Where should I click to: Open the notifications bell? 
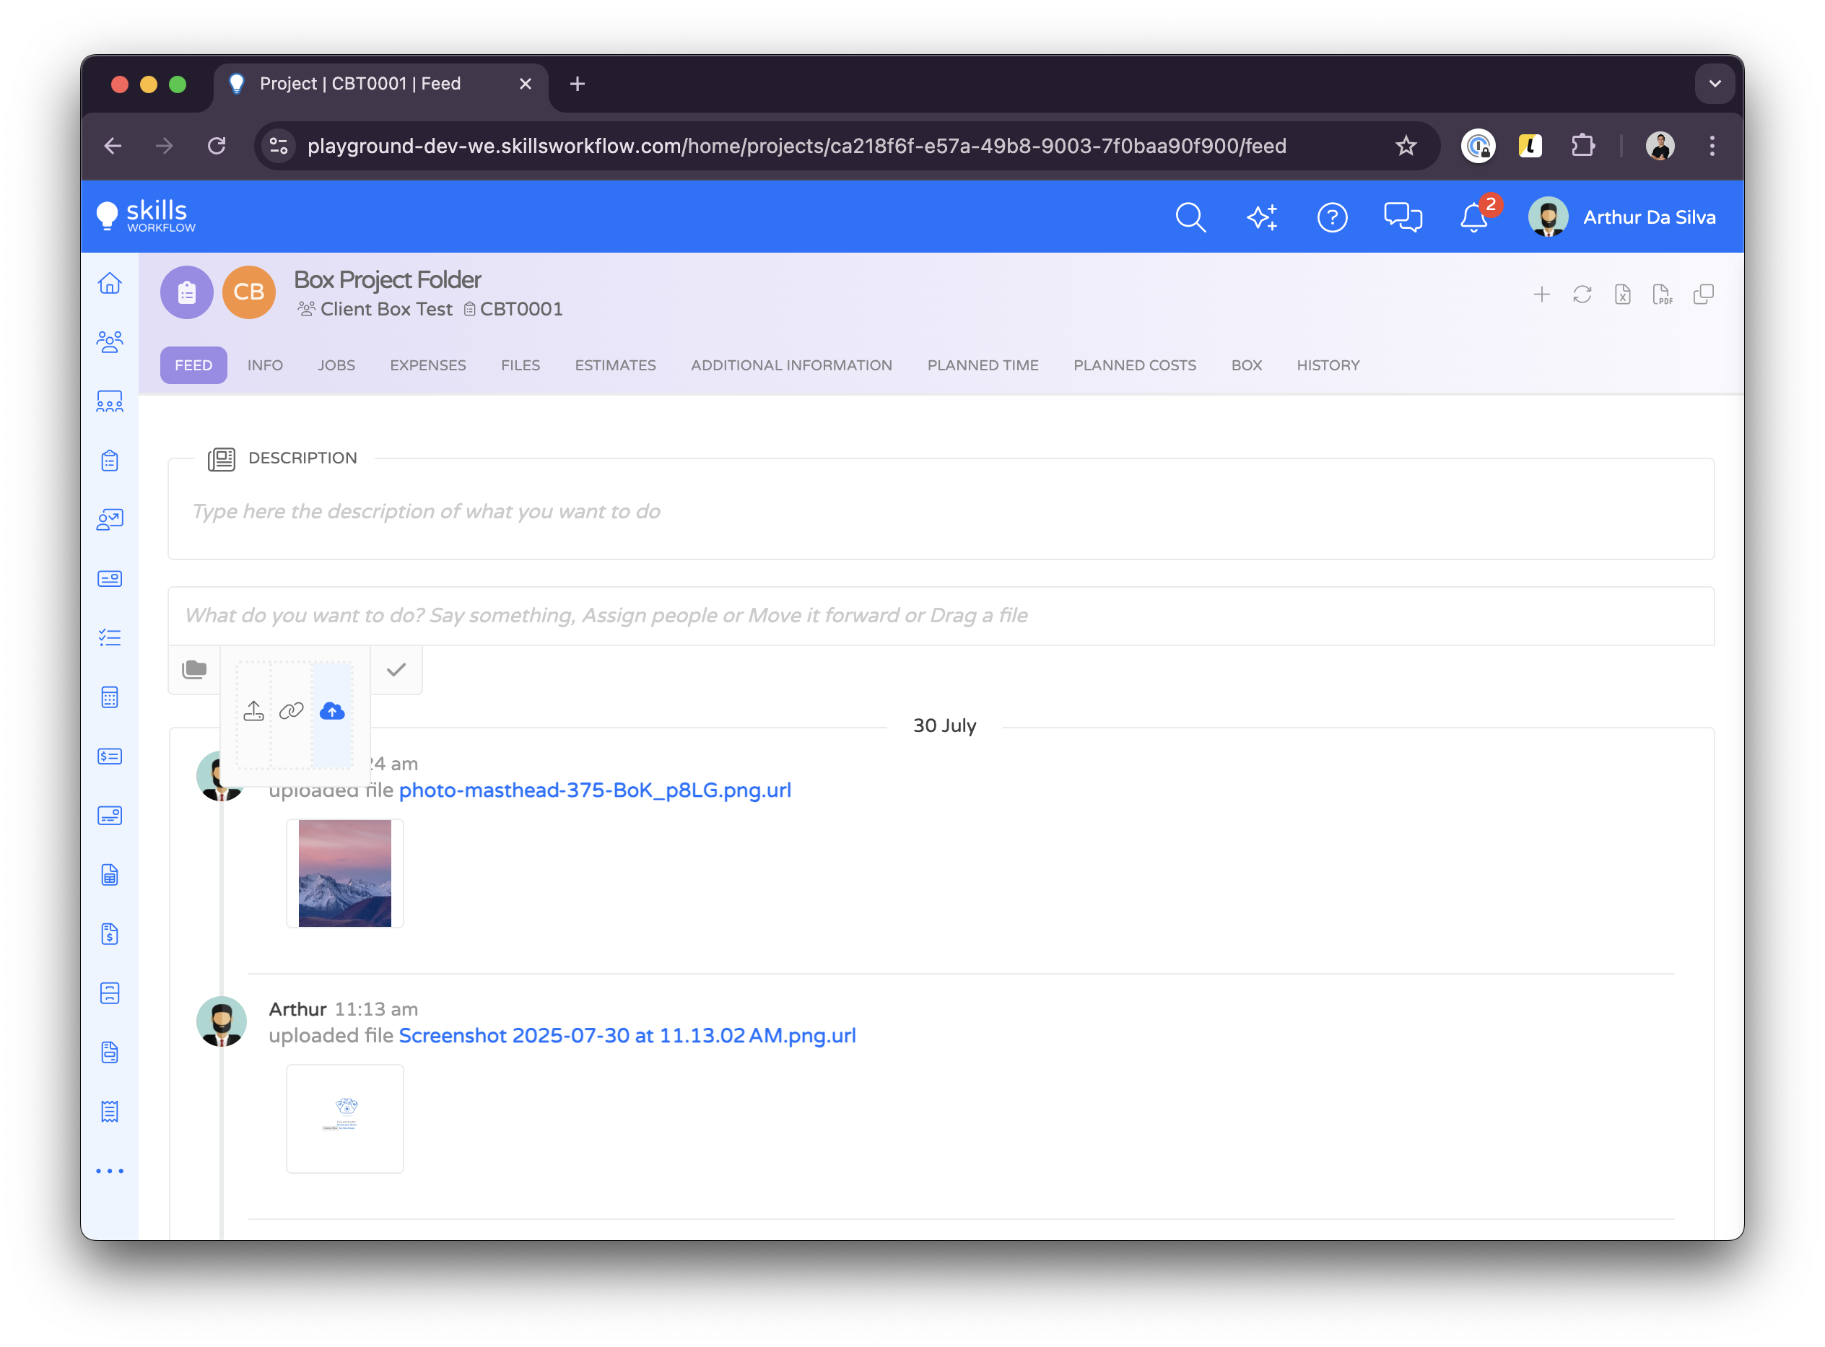[x=1473, y=218]
